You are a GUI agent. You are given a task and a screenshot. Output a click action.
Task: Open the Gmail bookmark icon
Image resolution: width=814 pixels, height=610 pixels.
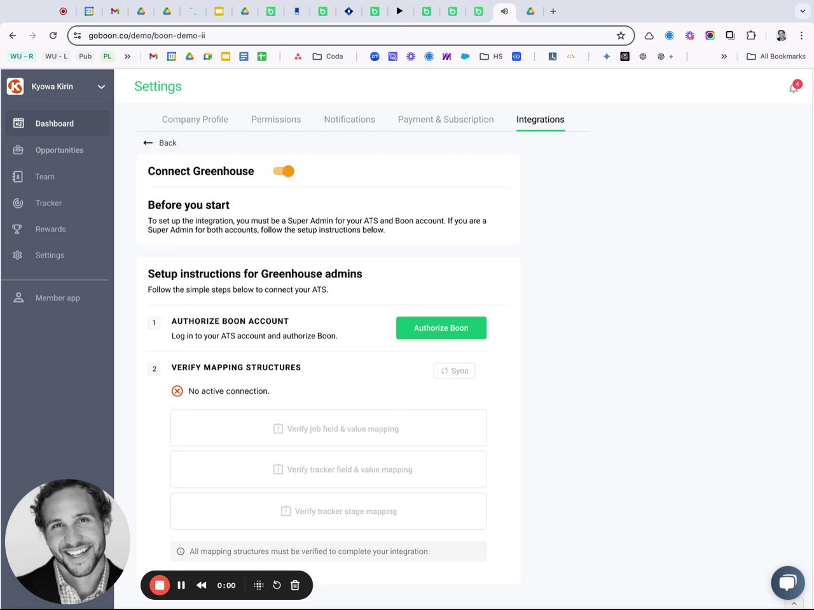153,56
